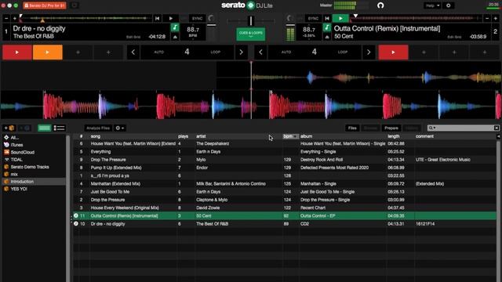Click Edit Grid on deck 2
The width and height of the screenshot is (502, 282).
click(x=454, y=37)
